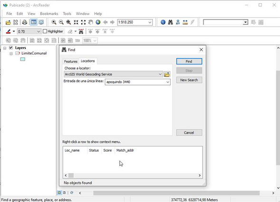Viewport: 280px width, 202px height.
Task: Select the pen markup tool
Action: [x=8, y=31]
